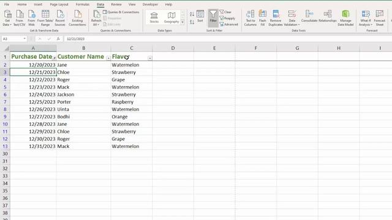Open the Sort dialog

(x=200, y=16)
